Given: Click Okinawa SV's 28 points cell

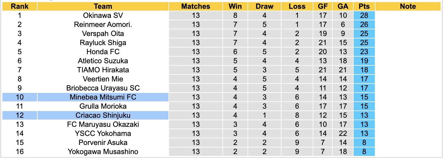Looking at the screenshot, I should click(x=364, y=15).
